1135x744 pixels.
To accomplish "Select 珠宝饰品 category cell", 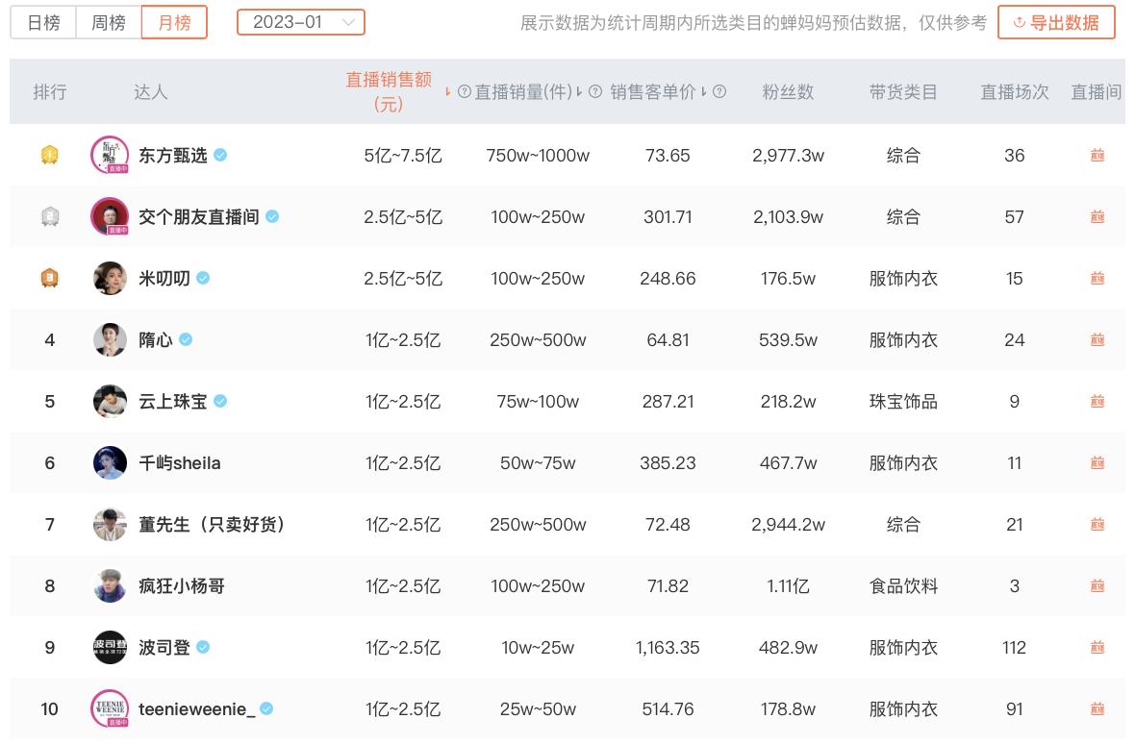I will click(903, 401).
